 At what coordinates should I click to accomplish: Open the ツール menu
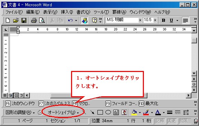tap(101, 12)
